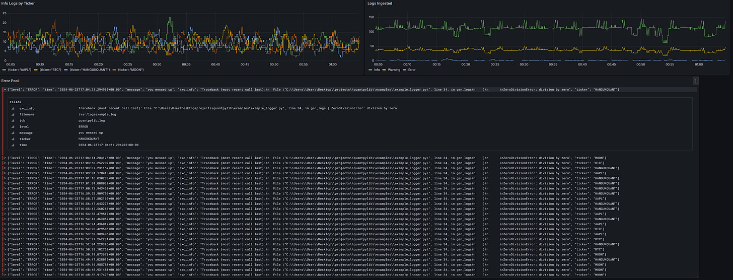The height and width of the screenshot is (280, 733).
Task: Click the log row text at 16:48:40.931481
Action: [x=307, y=269]
